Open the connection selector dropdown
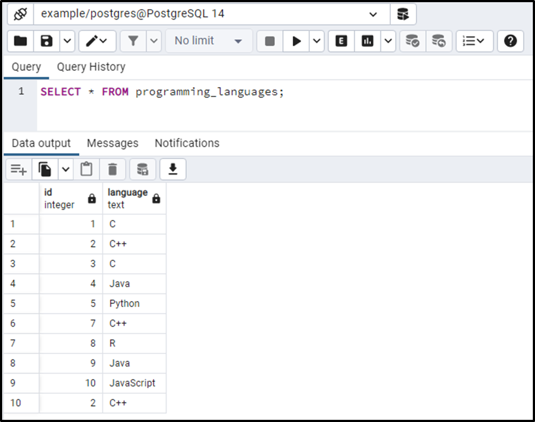This screenshot has height=422, width=535. coord(372,14)
